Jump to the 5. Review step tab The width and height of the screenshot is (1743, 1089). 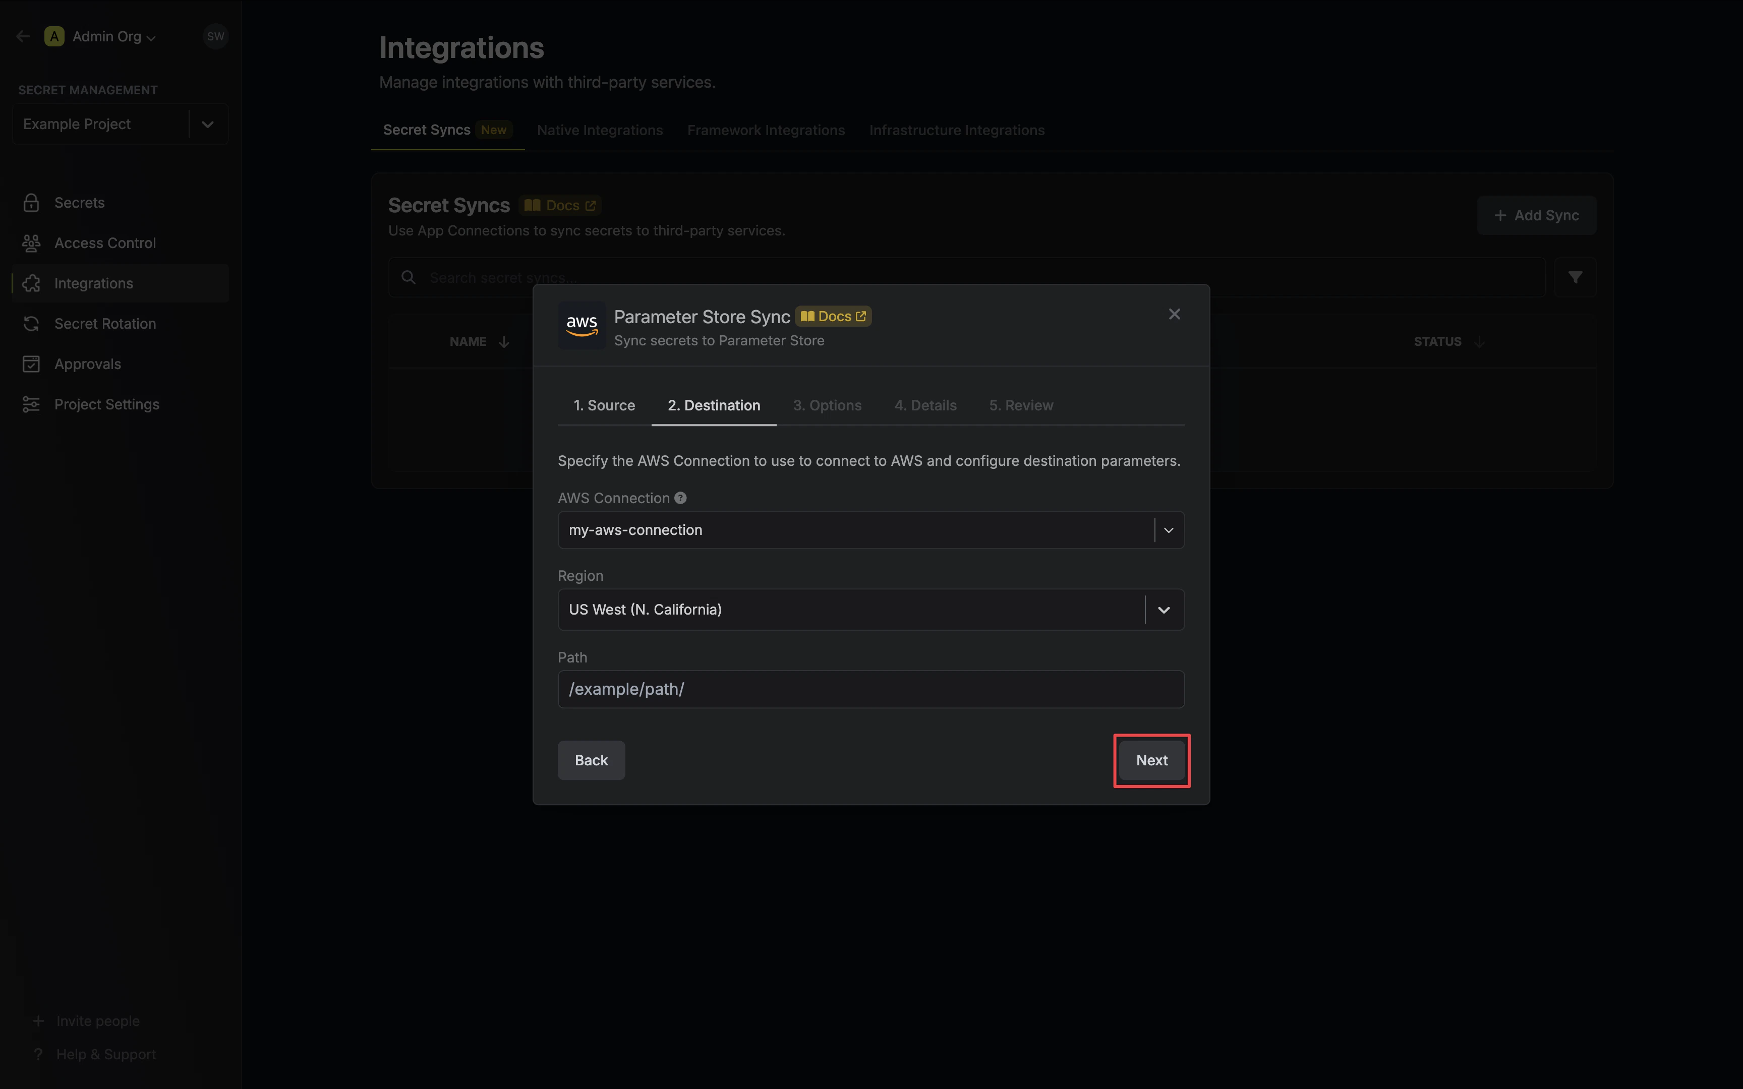click(1021, 405)
